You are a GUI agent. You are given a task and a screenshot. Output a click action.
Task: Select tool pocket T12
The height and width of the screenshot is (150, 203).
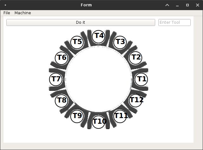click(x=136, y=101)
